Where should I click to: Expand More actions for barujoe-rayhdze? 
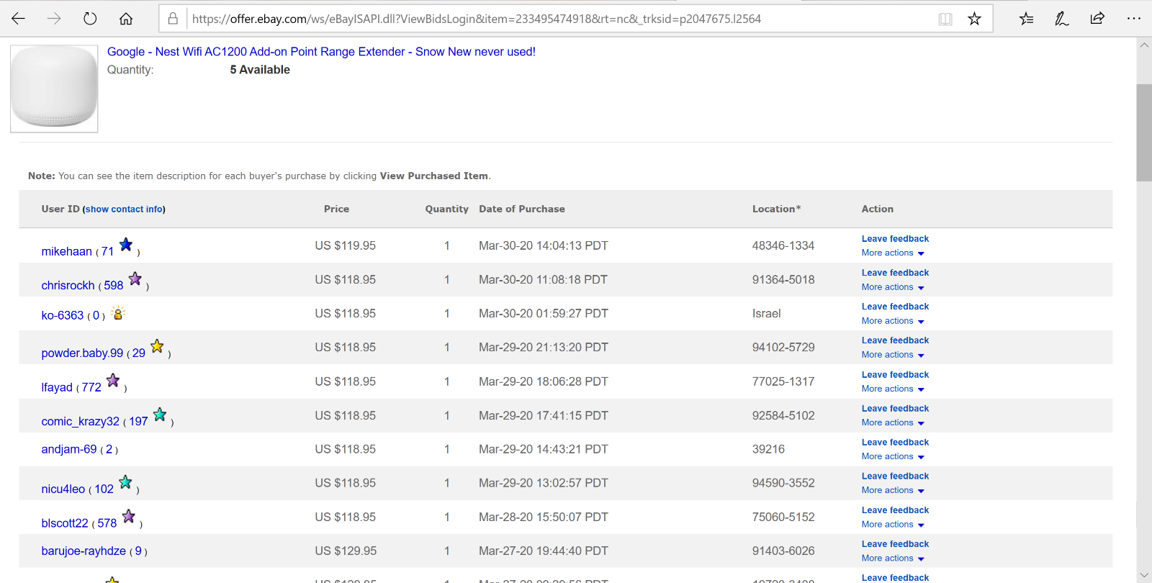(x=893, y=559)
